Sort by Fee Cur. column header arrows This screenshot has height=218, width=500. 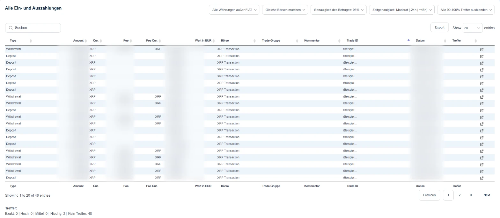160,41
